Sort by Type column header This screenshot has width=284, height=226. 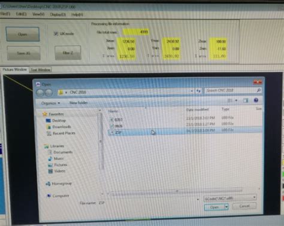[225, 109]
